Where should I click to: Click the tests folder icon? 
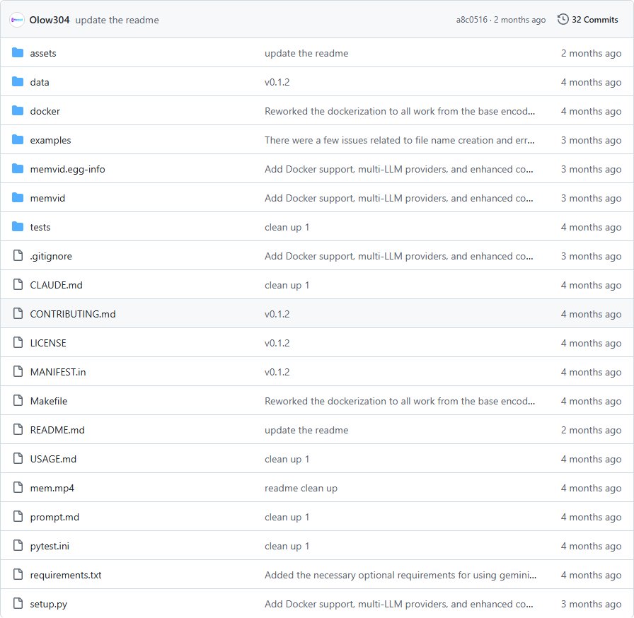pos(18,227)
